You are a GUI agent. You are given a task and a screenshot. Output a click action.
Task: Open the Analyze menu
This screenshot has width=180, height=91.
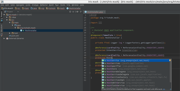(x=35, y=5)
